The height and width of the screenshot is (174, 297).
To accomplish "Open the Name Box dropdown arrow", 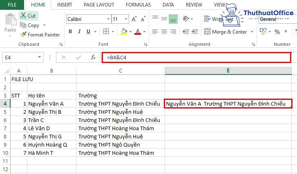I will pyautogui.click(x=39, y=57).
